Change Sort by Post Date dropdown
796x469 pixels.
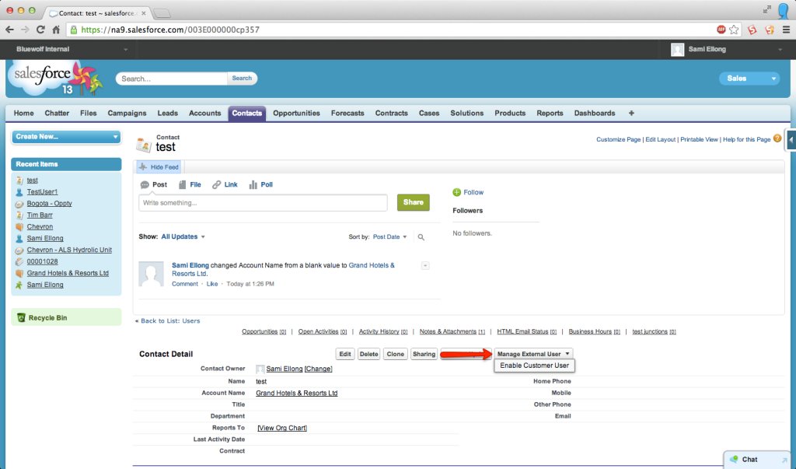coord(390,236)
